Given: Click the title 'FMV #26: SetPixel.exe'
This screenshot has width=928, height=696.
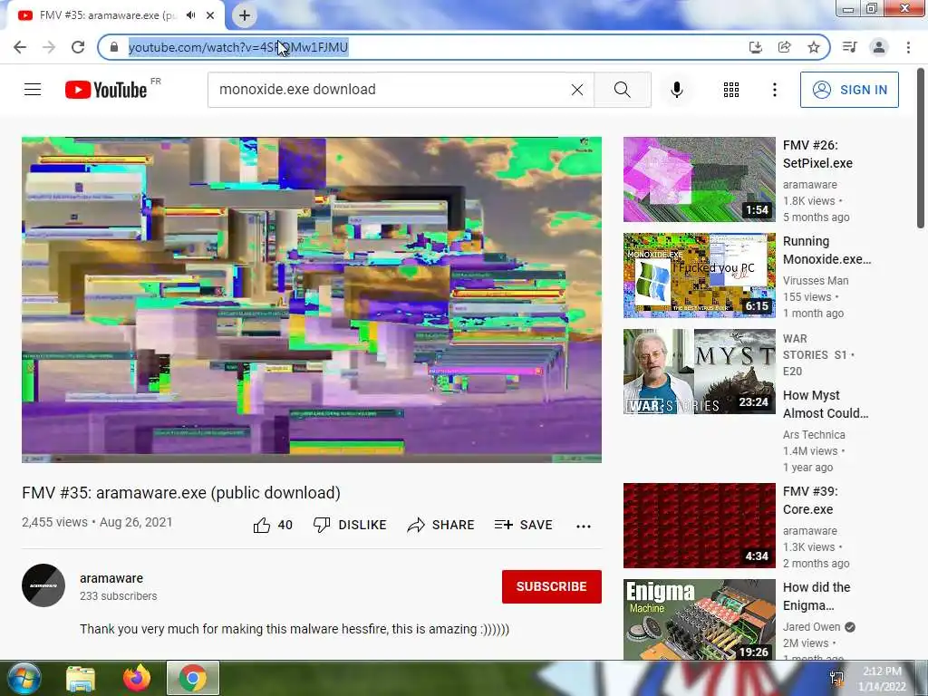Looking at the screenshot, I should pos(818,154).
